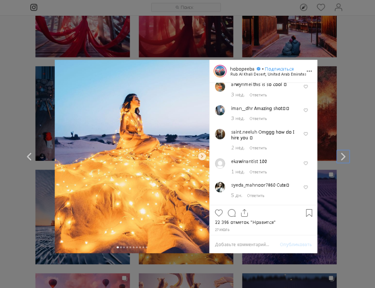Click Подписаться to follow hobopeeba
This screenshot has width=375, height=288.
[x=279, y=69]
